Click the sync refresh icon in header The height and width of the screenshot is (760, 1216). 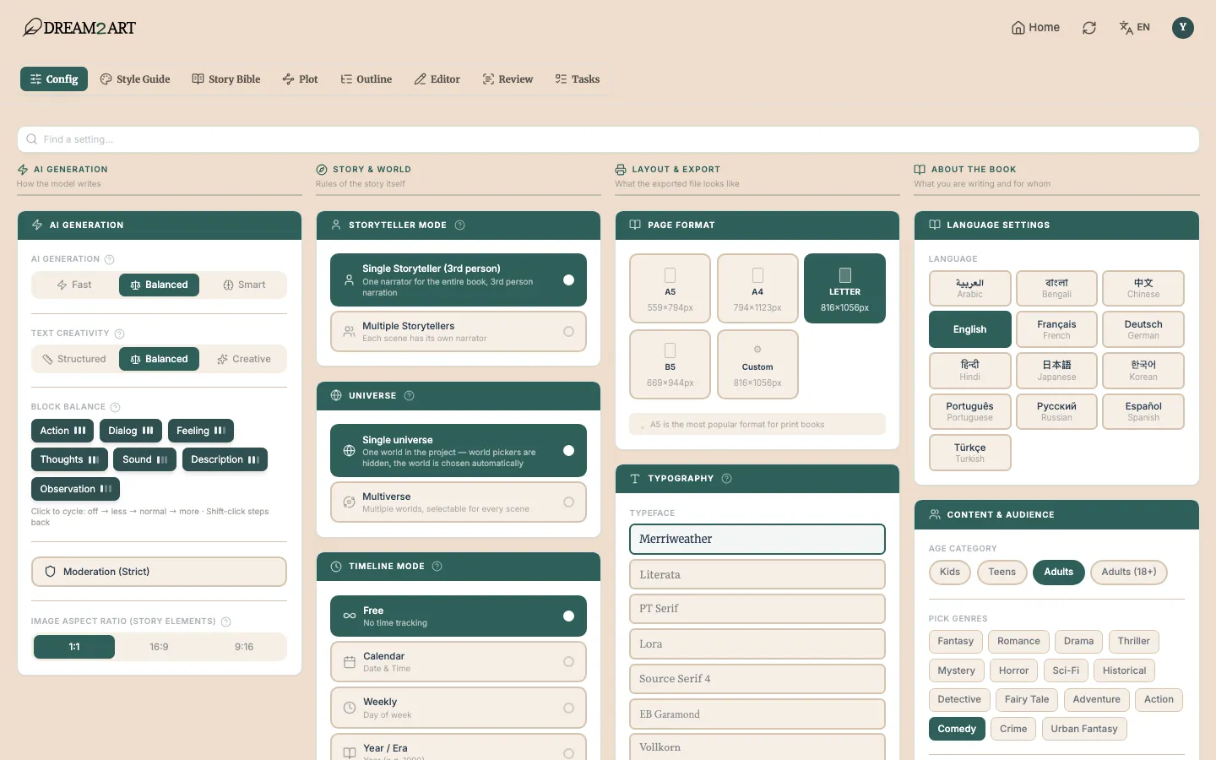[1089, 28]
